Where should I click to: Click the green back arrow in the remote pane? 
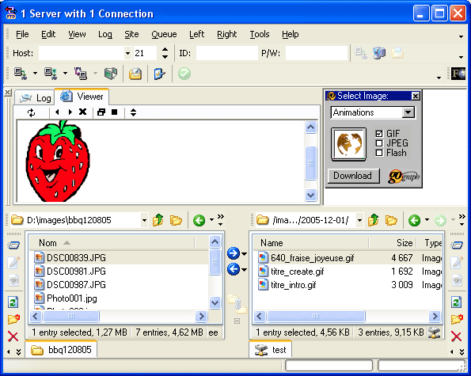coord(414,220)
